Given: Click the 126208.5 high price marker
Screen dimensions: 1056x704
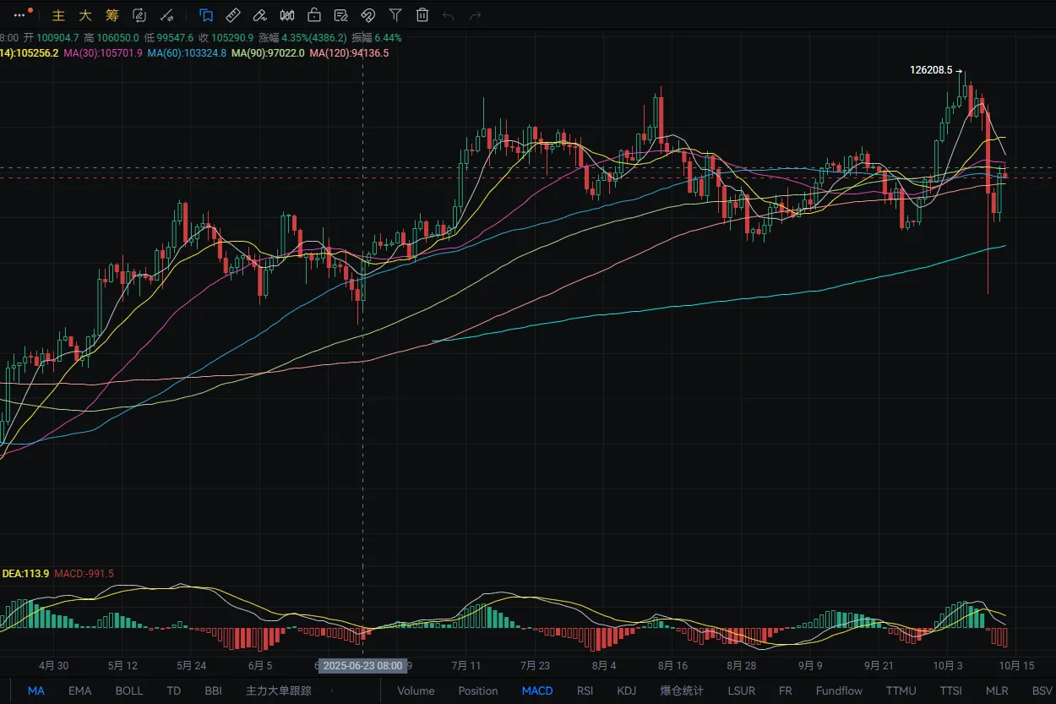Looking at the screenshot, I should pyautogui.click(x=931, y=70).
